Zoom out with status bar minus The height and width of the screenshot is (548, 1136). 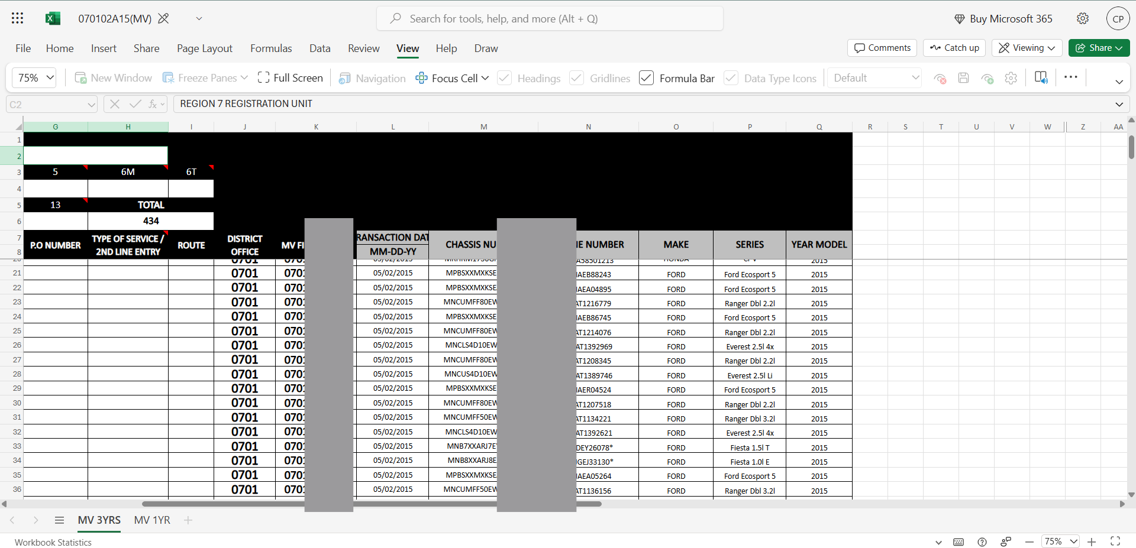1029,542
